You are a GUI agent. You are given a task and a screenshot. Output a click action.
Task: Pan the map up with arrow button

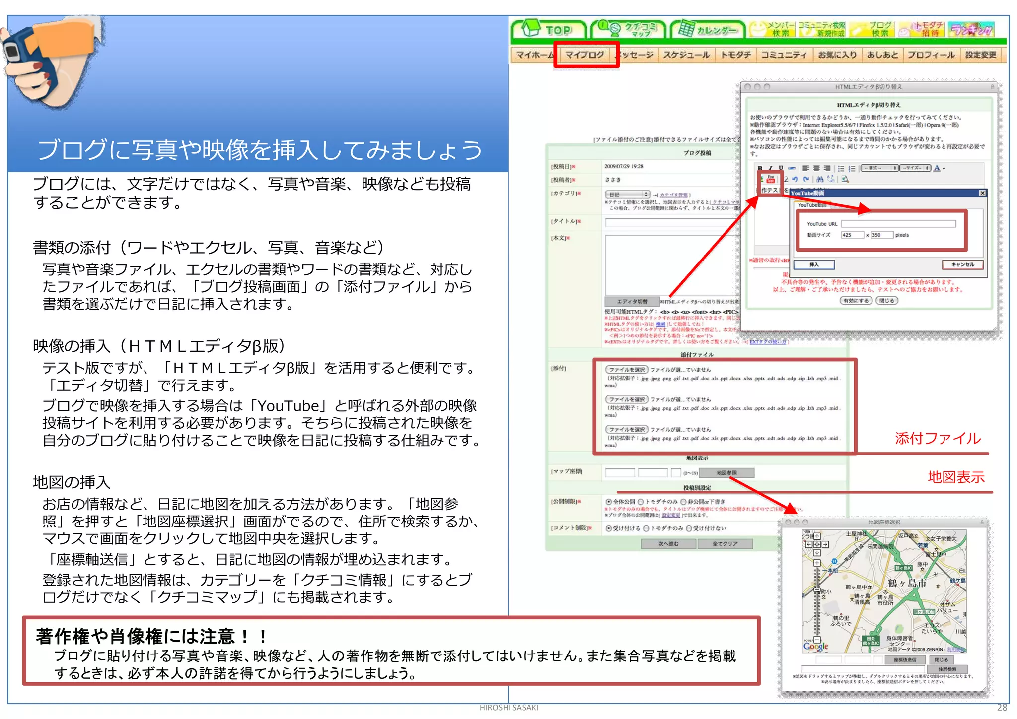(817, 536)
